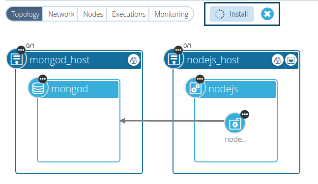Image resolution: width=318 pixels, height=184 pixels.
Task: Click the security group icon on mongod_host
Action: pyautogui.click(x=134, y=60)
